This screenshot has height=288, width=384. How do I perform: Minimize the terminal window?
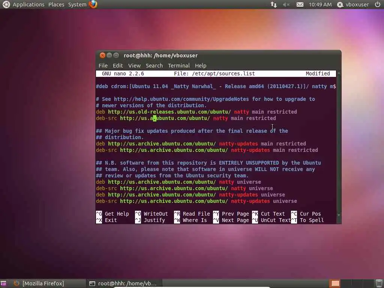[109, 55]
